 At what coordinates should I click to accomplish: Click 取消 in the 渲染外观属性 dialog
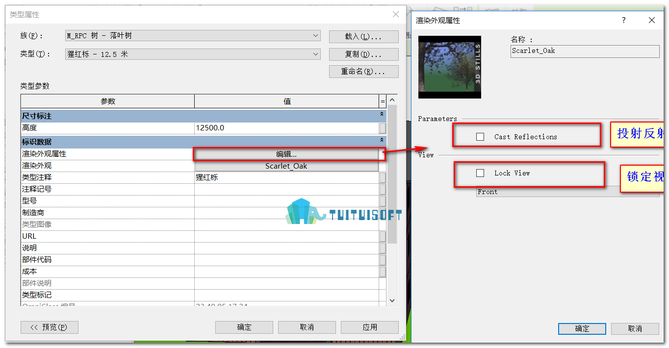[x=635, y=329]
